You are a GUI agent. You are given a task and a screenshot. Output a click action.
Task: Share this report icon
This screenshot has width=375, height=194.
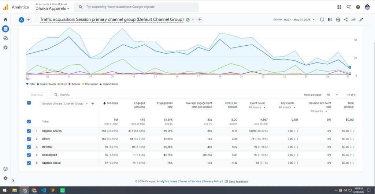[x=346, y=20]
